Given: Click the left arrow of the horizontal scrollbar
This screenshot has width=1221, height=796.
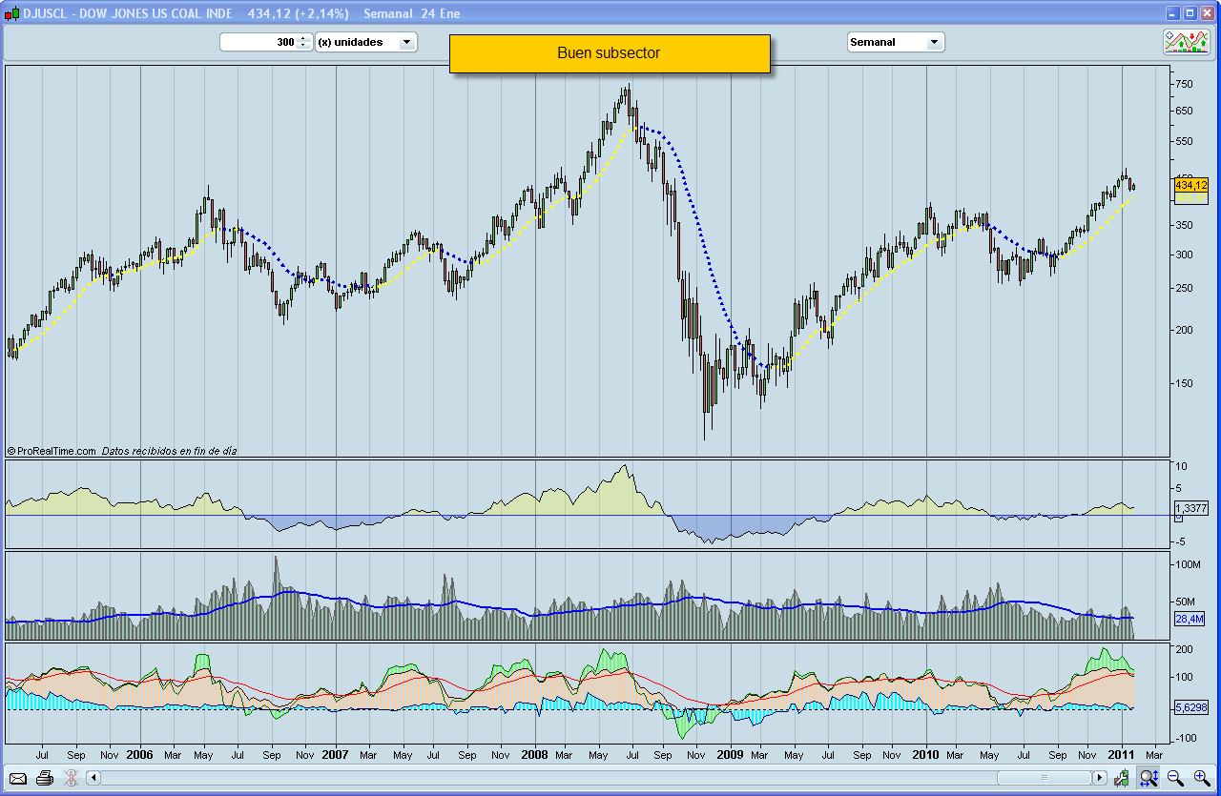Looking at the screenshot, I should pos(93,778).
